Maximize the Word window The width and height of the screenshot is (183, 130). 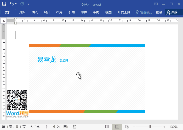(x=171, y=4)
